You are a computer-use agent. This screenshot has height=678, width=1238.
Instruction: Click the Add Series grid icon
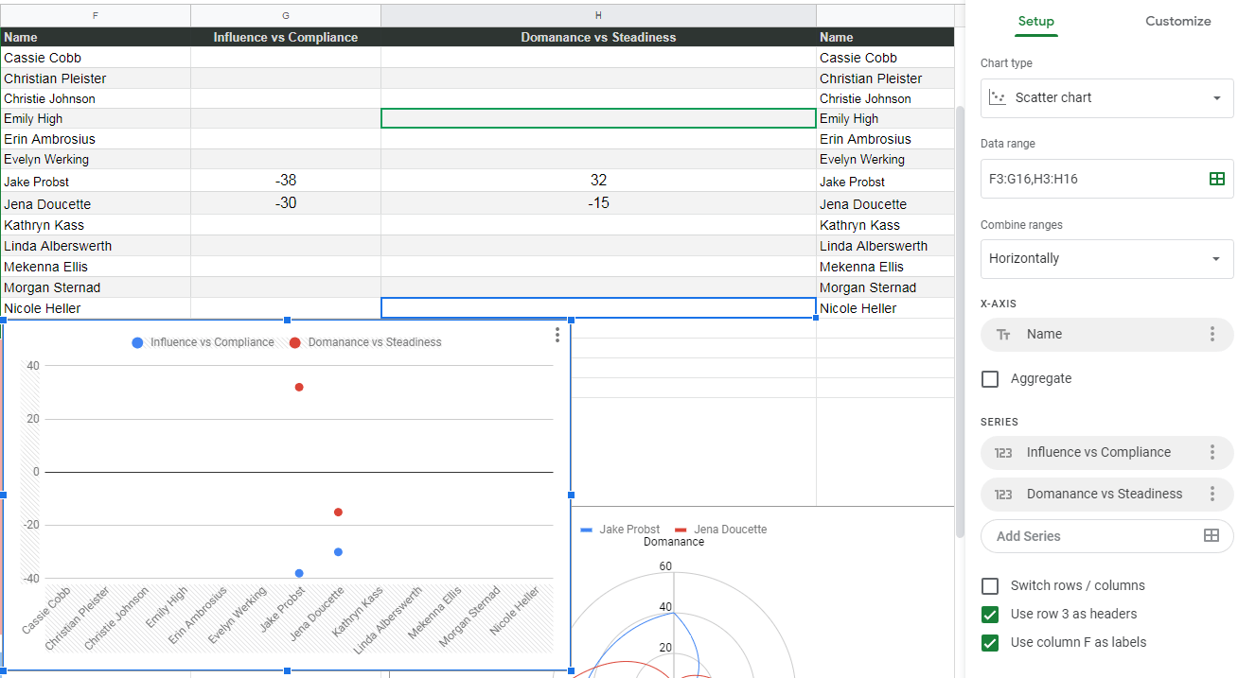[x=1211, y=535]
